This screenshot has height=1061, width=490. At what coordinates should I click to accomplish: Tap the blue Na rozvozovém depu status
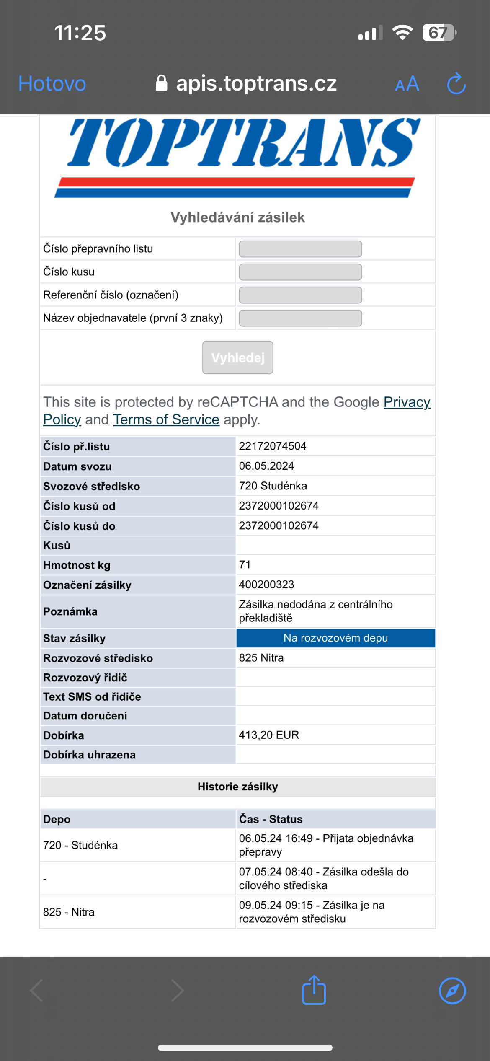pos(335,638)
